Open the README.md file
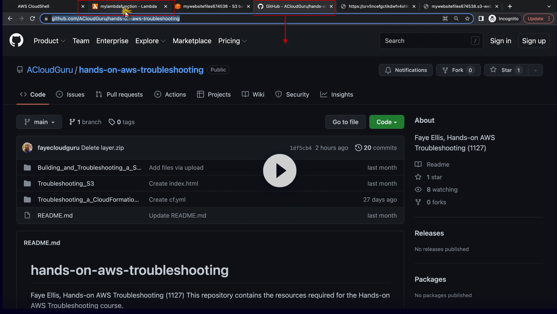Screen dimensions: 557x314 [x=55, y=215]
